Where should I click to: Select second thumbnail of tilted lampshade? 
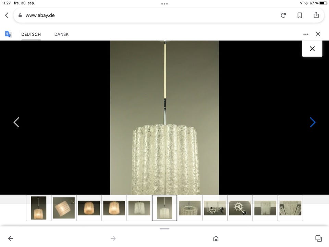[64, 208]
